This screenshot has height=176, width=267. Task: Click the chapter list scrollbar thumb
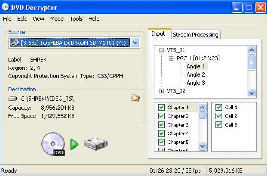point(202,115)
